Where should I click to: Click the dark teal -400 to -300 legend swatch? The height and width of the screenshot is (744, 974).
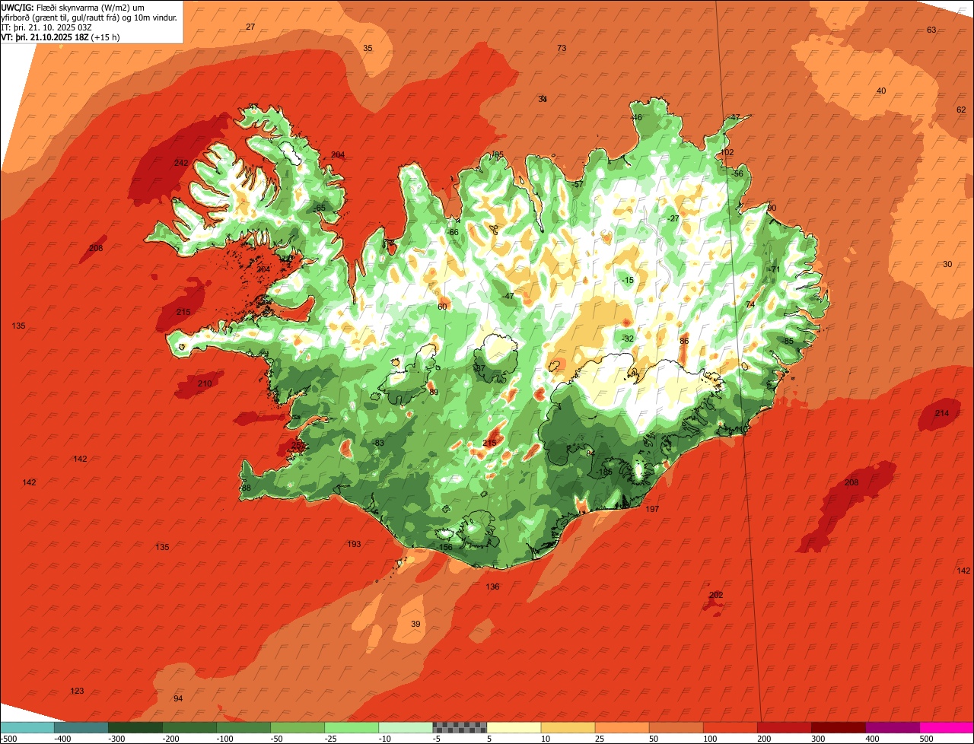(x=81, y=727)
